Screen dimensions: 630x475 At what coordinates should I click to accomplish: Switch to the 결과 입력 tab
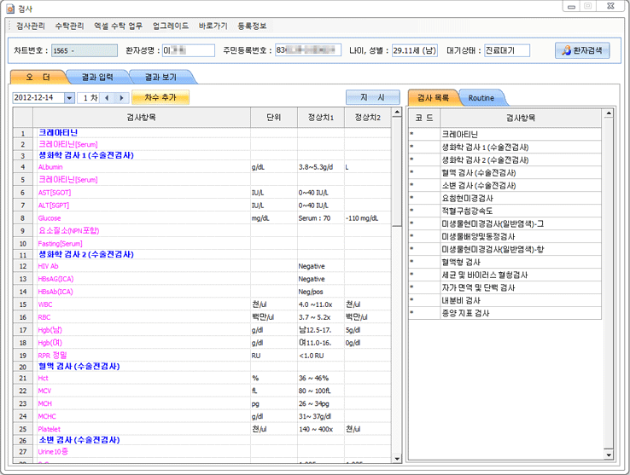point(96,77)
